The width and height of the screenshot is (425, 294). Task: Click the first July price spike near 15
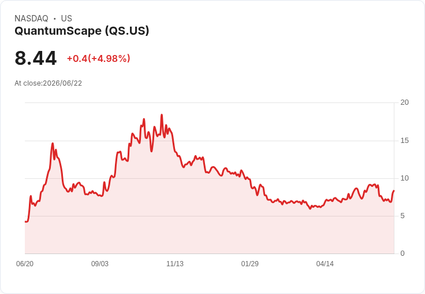(53, 143)
